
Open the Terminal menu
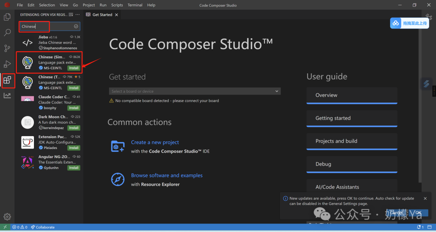click(135, 5)
